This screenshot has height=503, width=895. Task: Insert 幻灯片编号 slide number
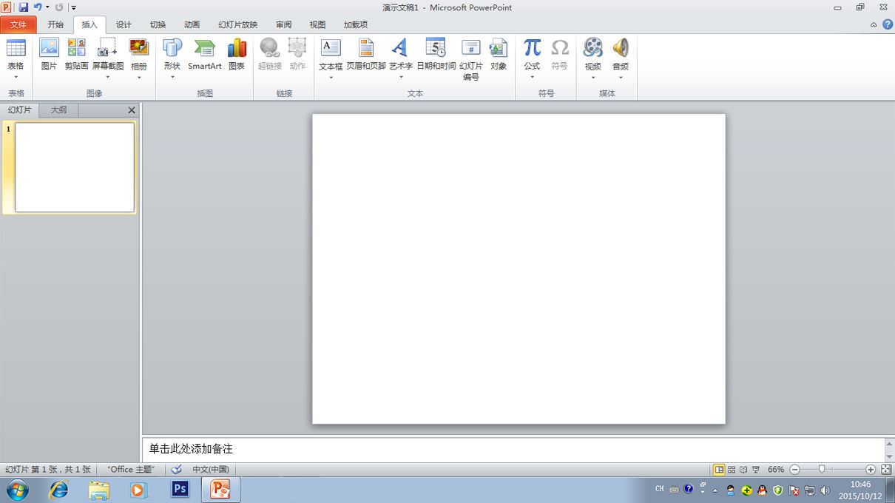(471, 48)
